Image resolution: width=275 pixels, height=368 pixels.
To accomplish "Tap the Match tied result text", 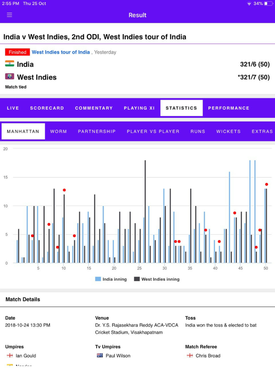I will click(16, 87).
